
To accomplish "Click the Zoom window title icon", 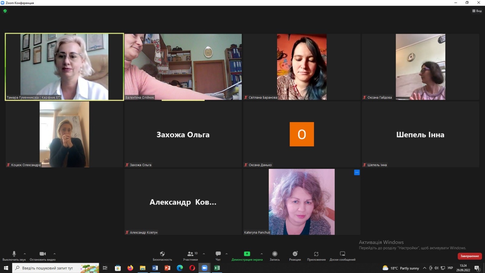I will coord(2,3).
